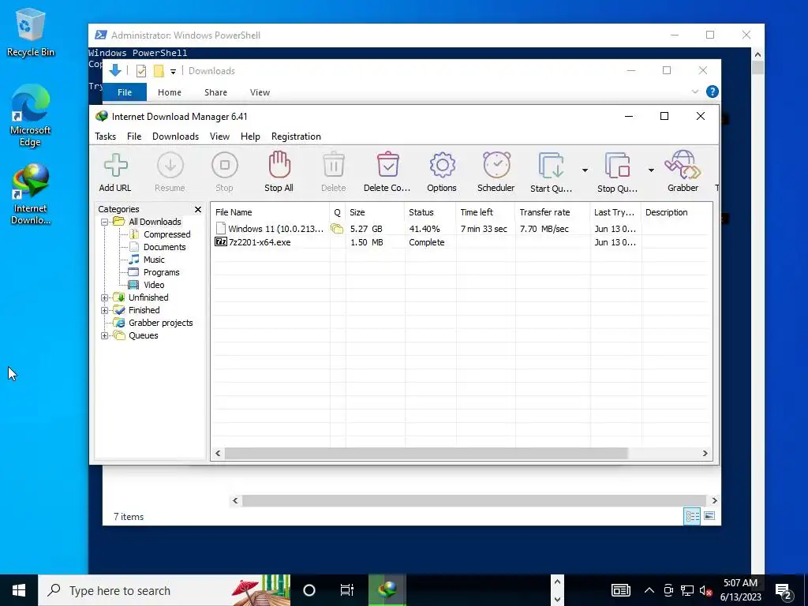This screenshot has height=606, width=808.
Task: Sort by Size column header
Action: click(x=375, y=212)
